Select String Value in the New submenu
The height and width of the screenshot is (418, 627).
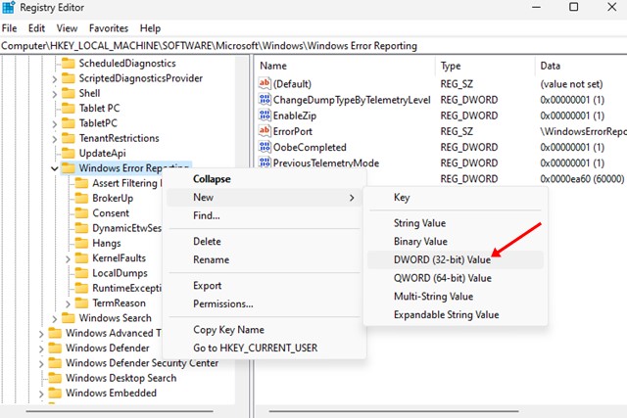pos(419,223)
